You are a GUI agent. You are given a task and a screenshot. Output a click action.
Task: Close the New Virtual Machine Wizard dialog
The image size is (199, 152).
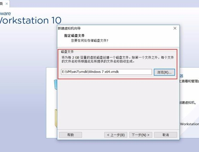coord(175,28)
